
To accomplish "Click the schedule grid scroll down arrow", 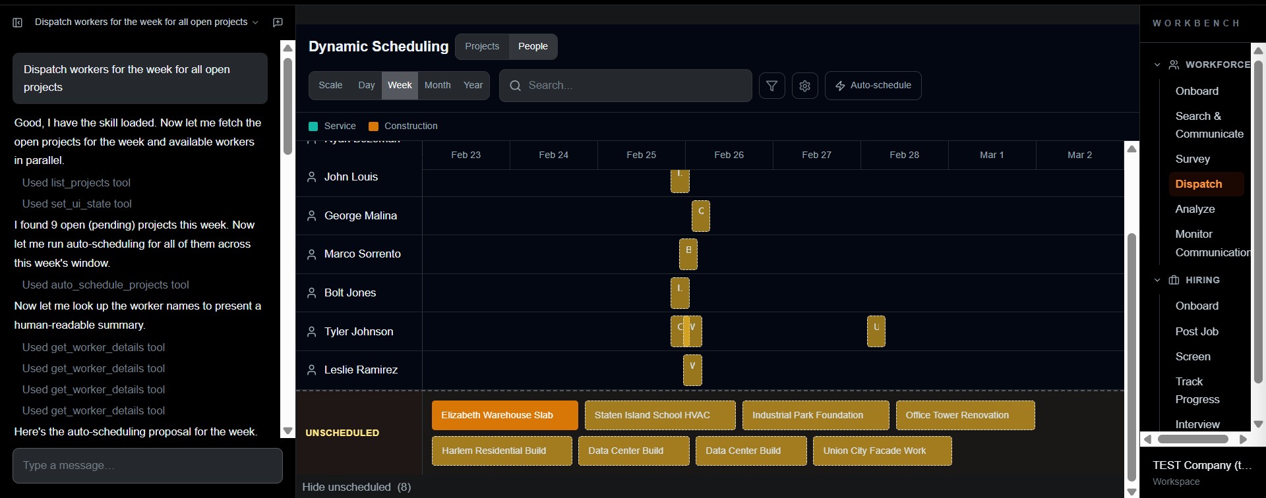I will tap(1131, 491).
